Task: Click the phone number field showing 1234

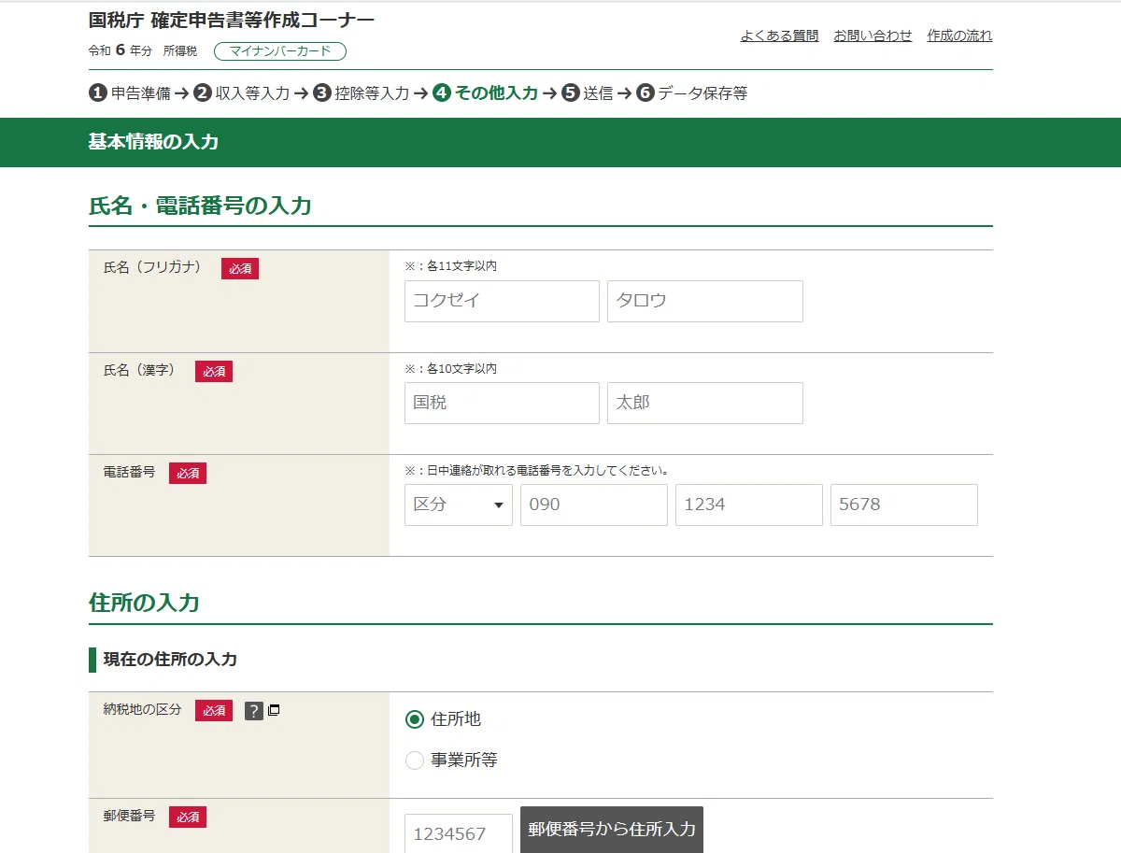Action: click(x=749, y=505)
